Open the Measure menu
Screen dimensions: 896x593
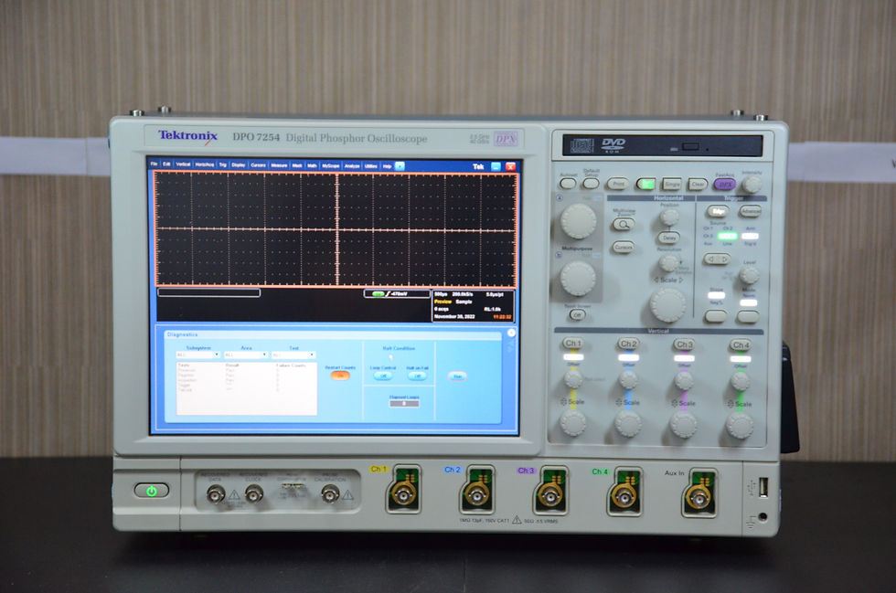click(x=279, y=165)
